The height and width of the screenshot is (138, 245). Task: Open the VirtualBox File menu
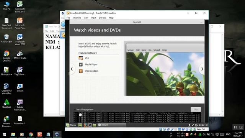(x=68, y=18)
